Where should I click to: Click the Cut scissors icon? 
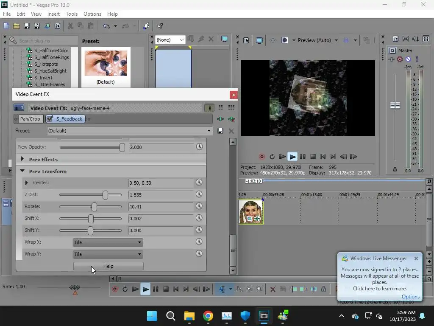[71, 26]
